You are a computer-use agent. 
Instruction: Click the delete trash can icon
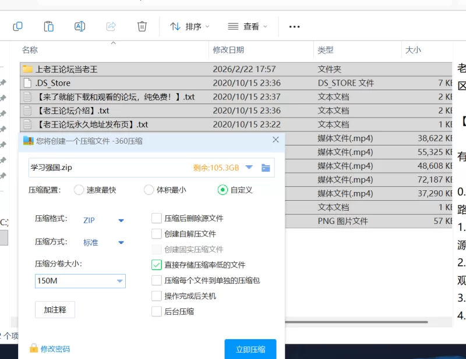click(142, 26)
